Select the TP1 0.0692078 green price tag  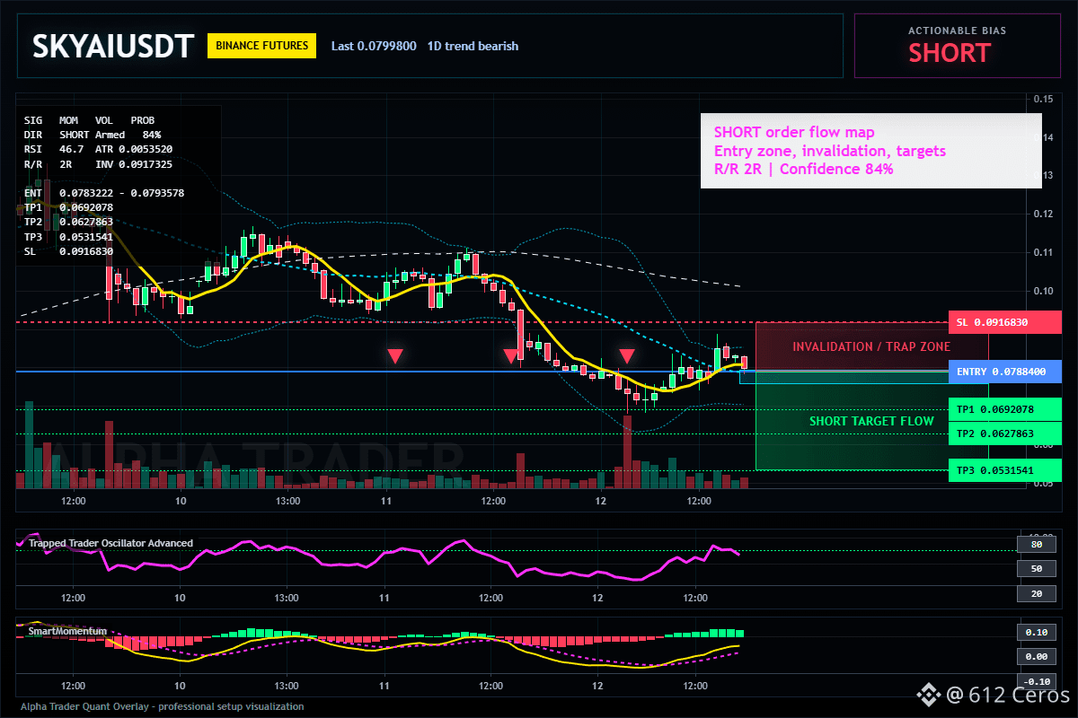[1004, 409]
